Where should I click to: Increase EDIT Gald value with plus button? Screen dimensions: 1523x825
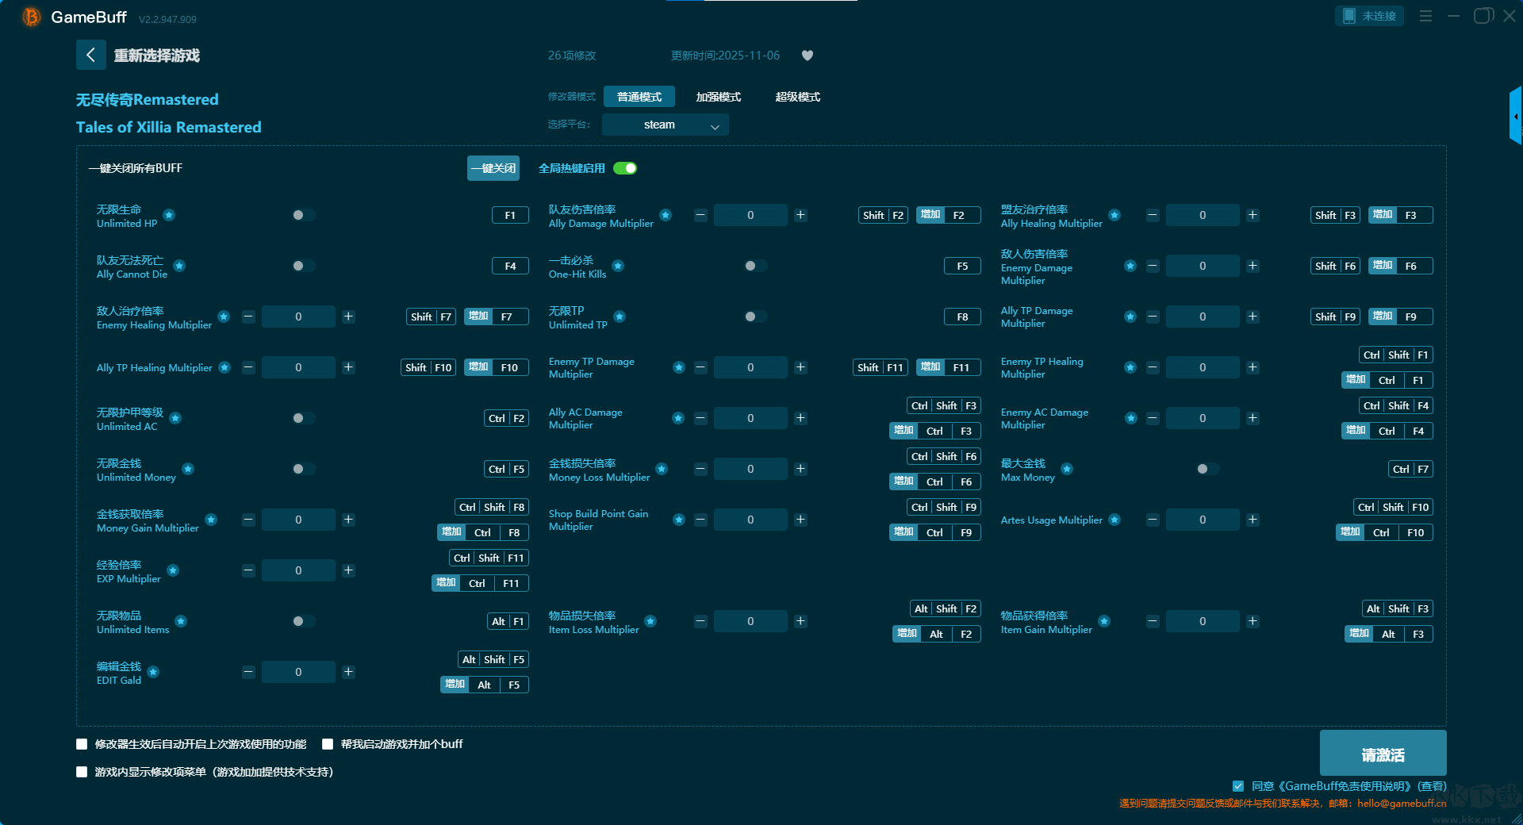[x=348, y=672]
